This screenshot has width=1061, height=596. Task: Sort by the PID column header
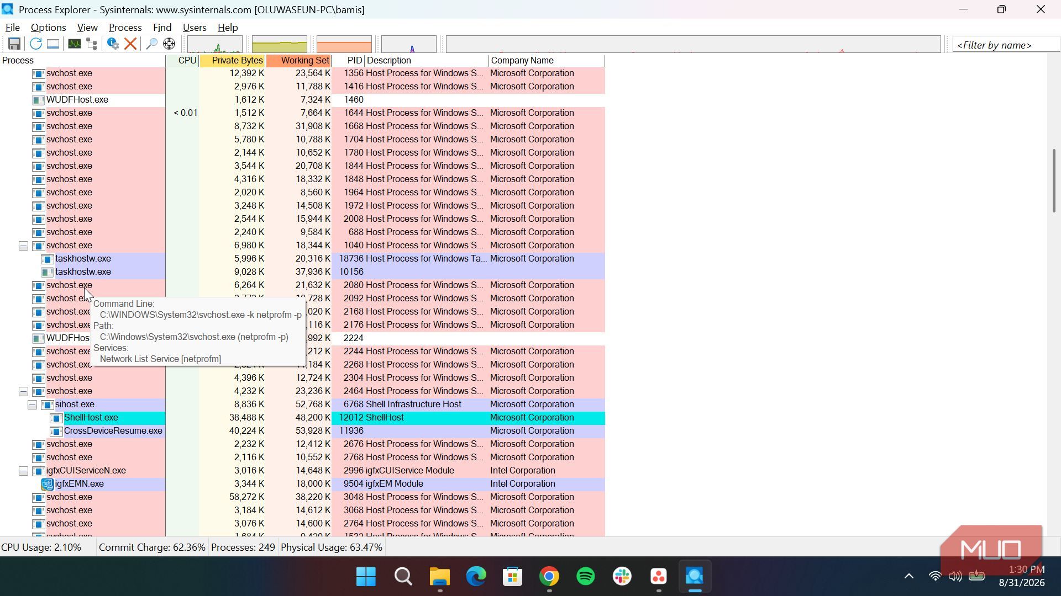point(349,61)
